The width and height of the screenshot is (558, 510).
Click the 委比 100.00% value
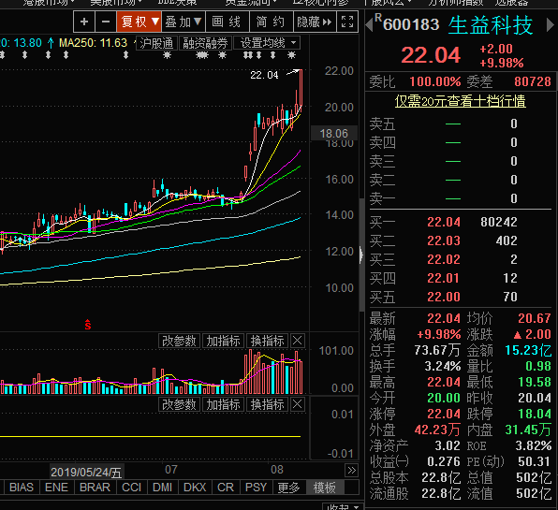pos(434,81)
